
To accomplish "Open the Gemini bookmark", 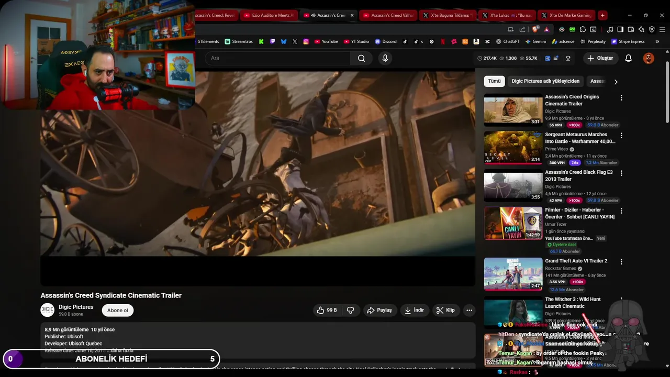I will (x=535, y=41).
